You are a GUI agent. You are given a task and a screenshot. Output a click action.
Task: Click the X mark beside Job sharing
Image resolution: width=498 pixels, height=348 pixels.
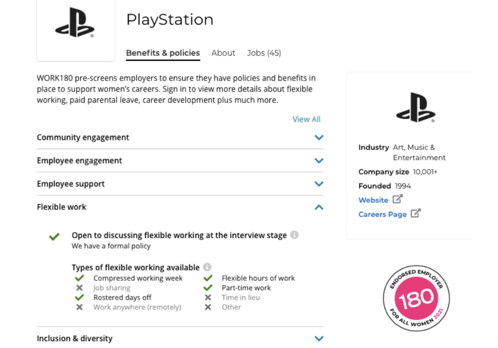pos(79,288)
